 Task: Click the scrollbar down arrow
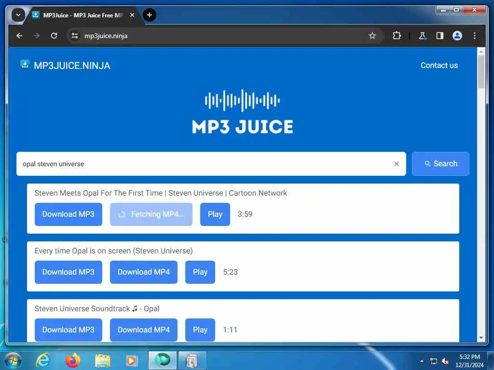point(481,338)
